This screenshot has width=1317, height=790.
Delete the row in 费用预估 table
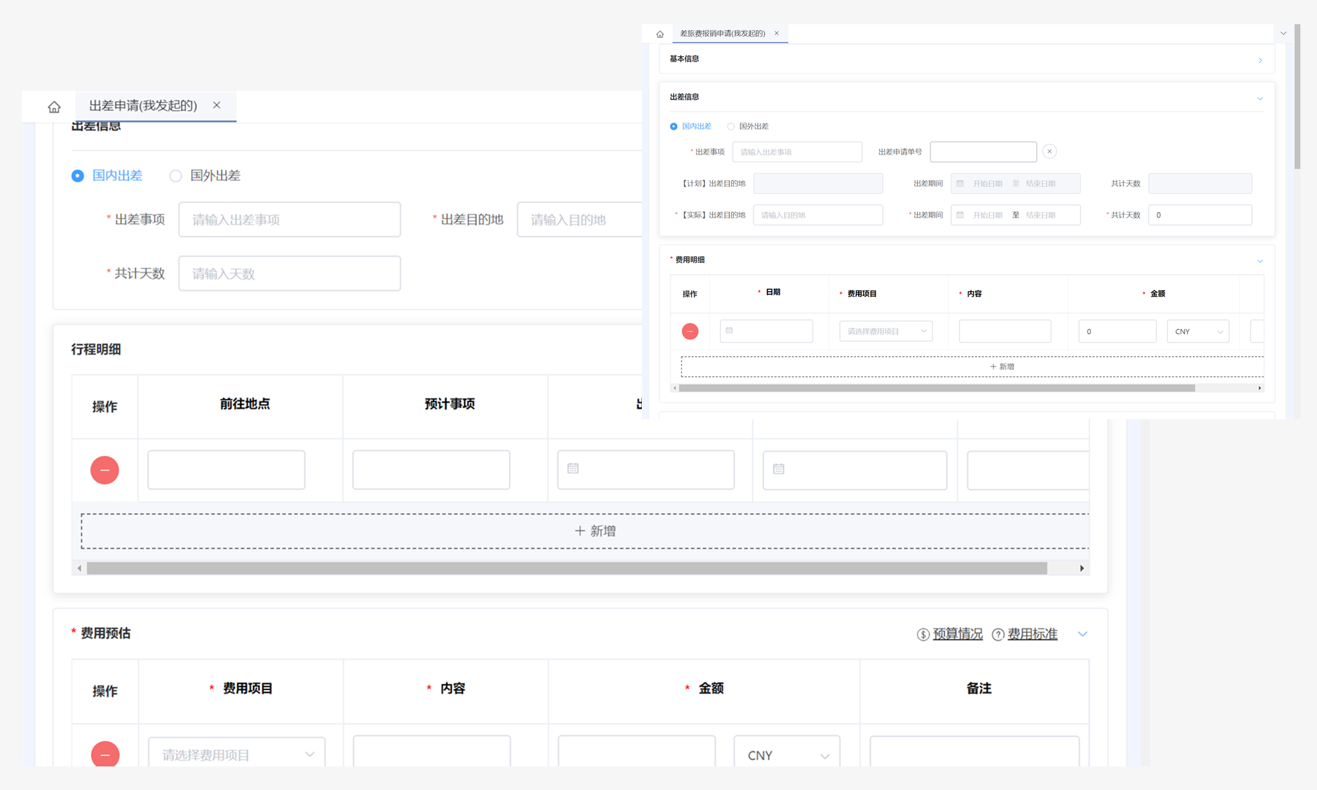(x=105, y=754)
